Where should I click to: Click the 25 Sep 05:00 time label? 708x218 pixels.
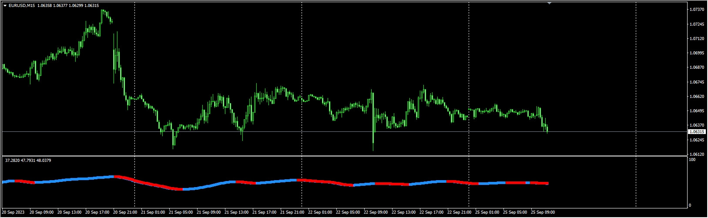(x=515, y=212)
